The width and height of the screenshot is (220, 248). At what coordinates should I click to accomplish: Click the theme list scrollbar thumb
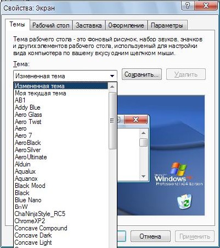click(x=112, y=120)
